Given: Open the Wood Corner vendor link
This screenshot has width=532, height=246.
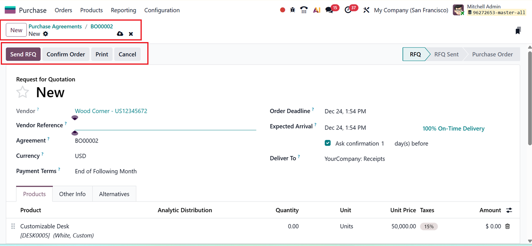Looking at the screenshot, I should pyautogui.click(x=111, y=111).
